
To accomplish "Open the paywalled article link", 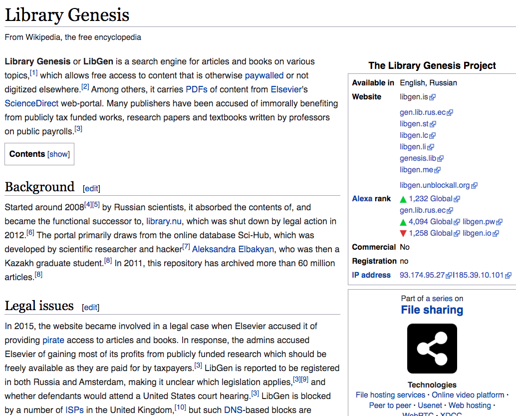I will pos(264,75).
